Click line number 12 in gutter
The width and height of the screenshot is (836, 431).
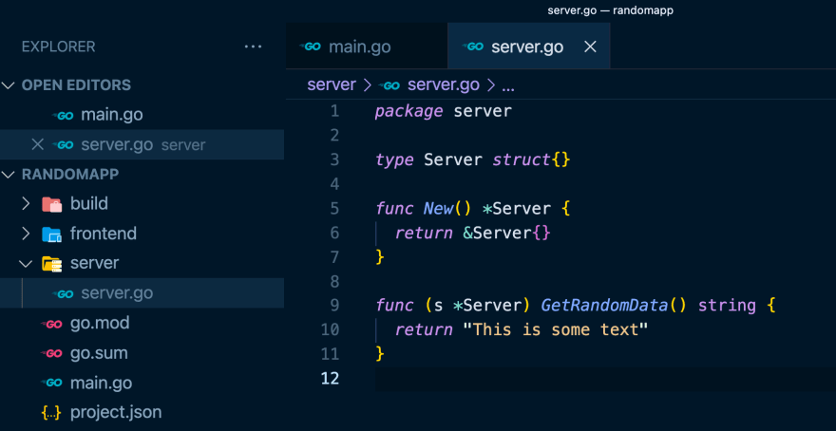point(331,378)
